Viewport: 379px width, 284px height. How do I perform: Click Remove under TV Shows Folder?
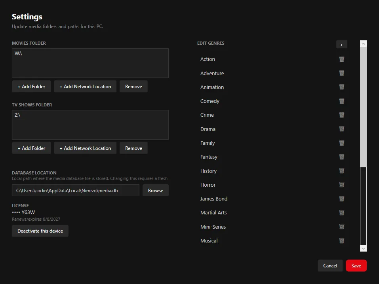(134, 148)
